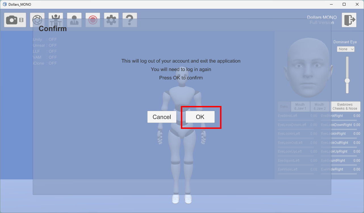The height and width of the screenshot is (213, 364).
Task: Switch to Eyebrows Cheeks & Nose tab
Action: [x=345, y=107]
